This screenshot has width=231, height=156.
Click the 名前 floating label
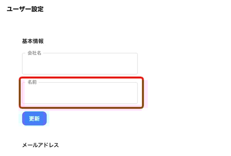click(32, 82)
